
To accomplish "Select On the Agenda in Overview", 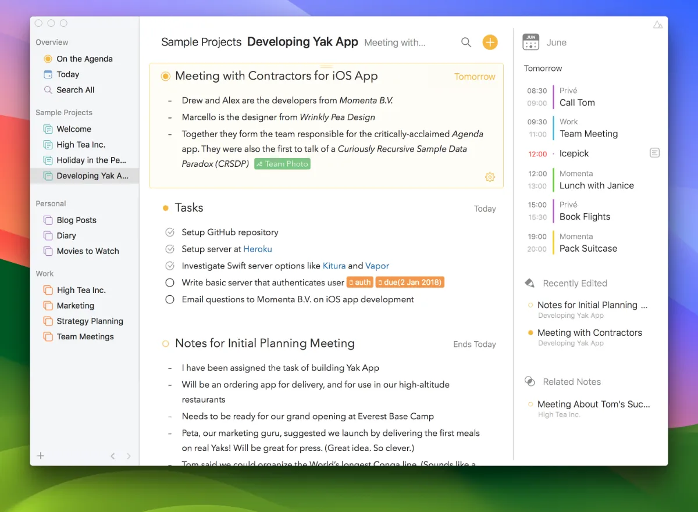I will click(84, 59).
